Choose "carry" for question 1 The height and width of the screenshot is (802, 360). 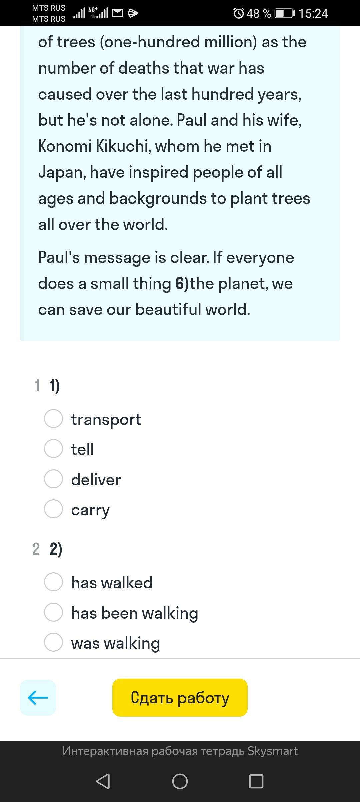point(77,509)
